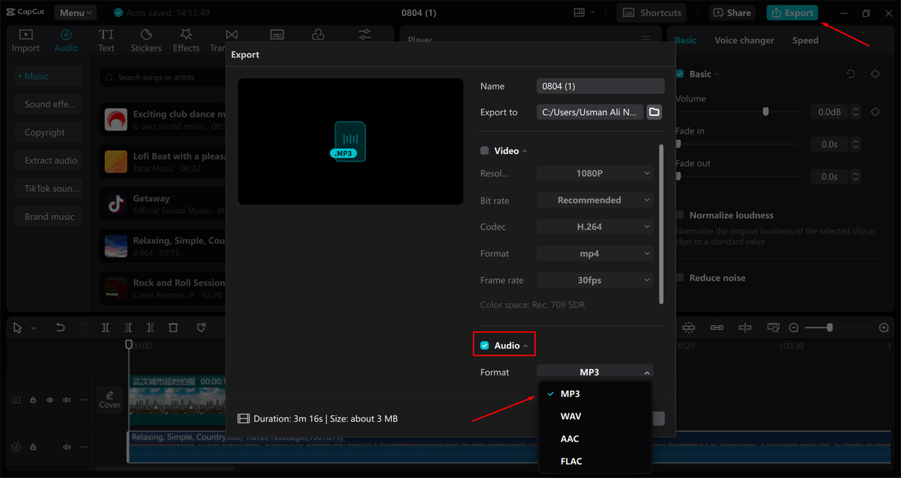Click the timeline zoom slider
The height and width of the screenshot is (478, 901).
[831, 328]
